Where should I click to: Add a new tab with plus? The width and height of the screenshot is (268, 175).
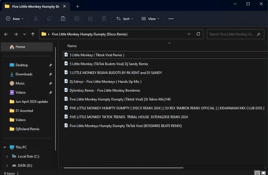coord(77,7)
